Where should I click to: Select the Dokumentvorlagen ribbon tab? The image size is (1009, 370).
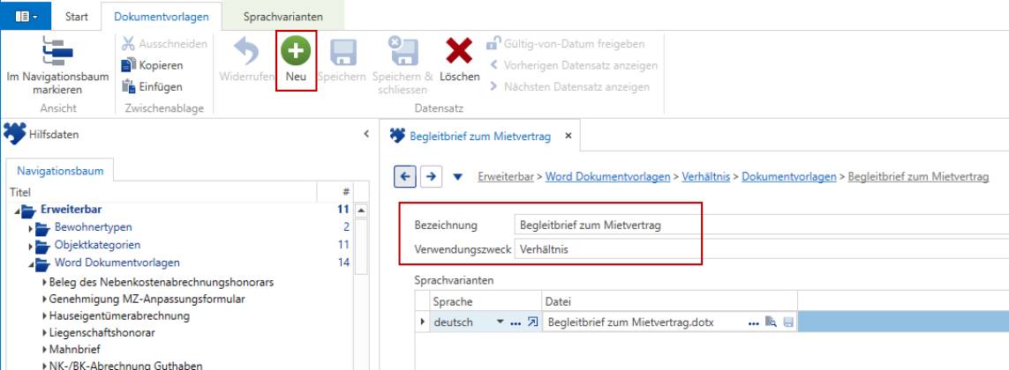162,16
